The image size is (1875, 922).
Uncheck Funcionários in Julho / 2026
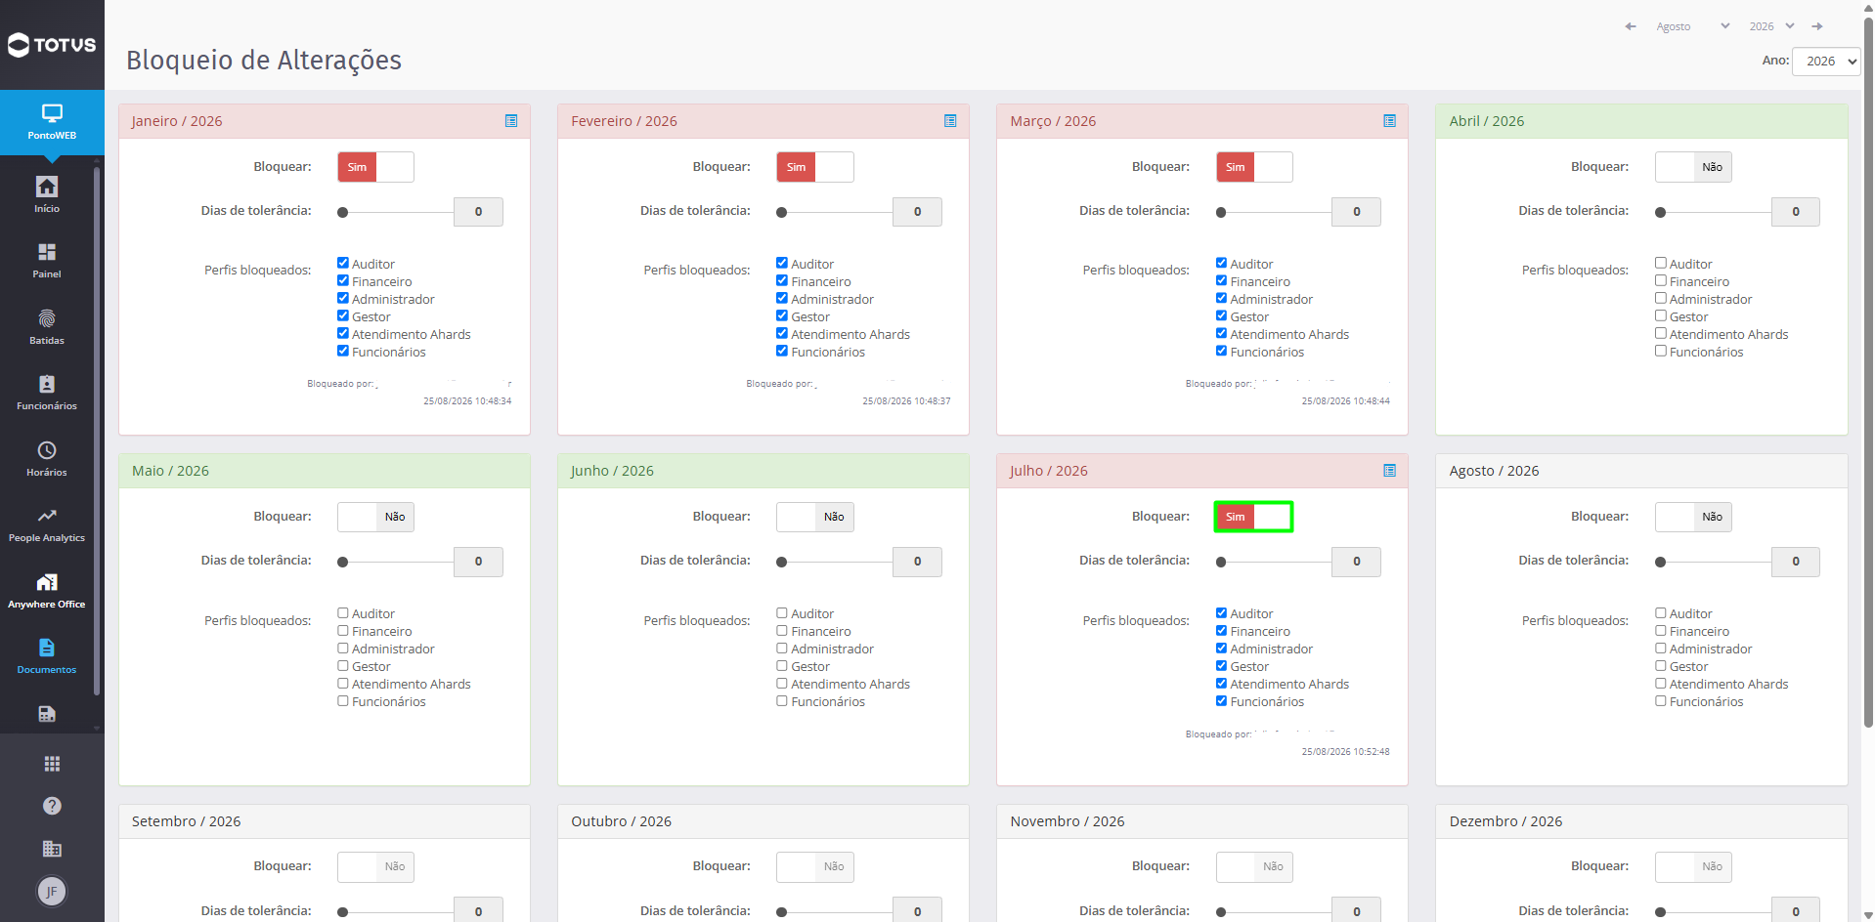click(1222, 700)
